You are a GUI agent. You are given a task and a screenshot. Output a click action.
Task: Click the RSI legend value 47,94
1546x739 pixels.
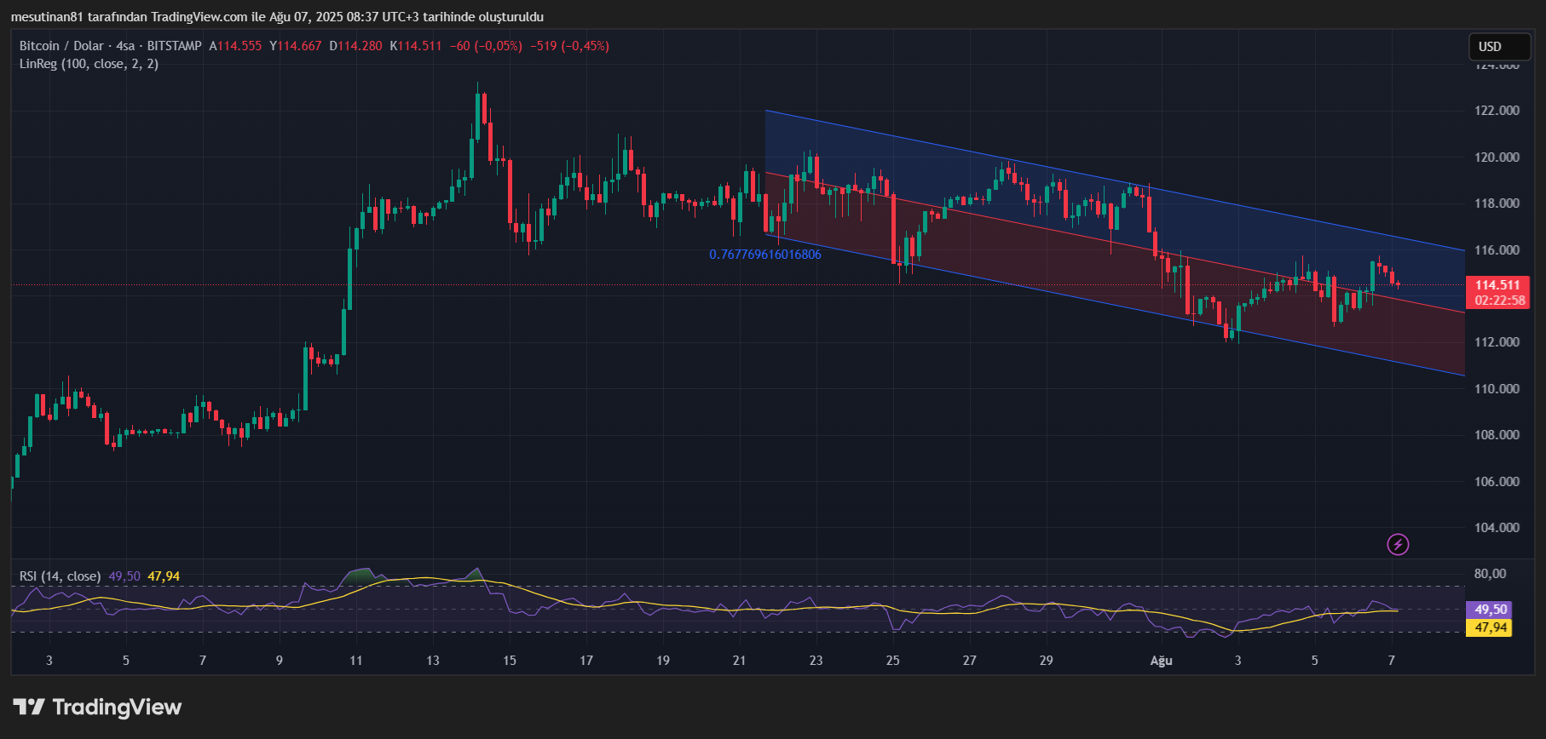tap(164, 576)
